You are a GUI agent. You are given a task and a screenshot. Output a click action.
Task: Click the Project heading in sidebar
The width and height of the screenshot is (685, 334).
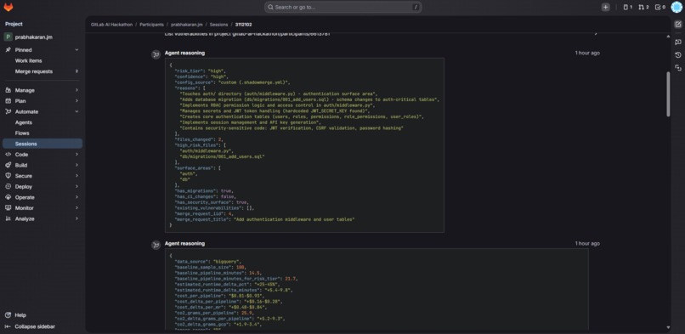[x=14, y=24]
